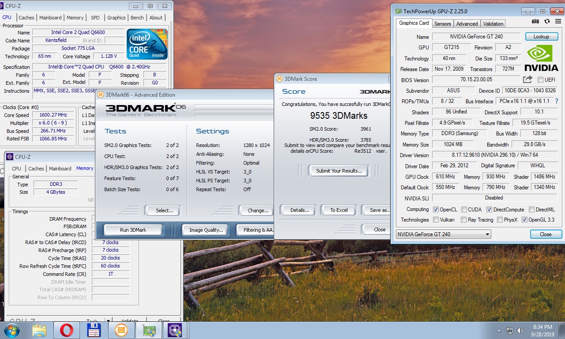This screenshot has width=565, height=339.
Task: Toggle the CUDA checkbox
Action: click(464, 210)
